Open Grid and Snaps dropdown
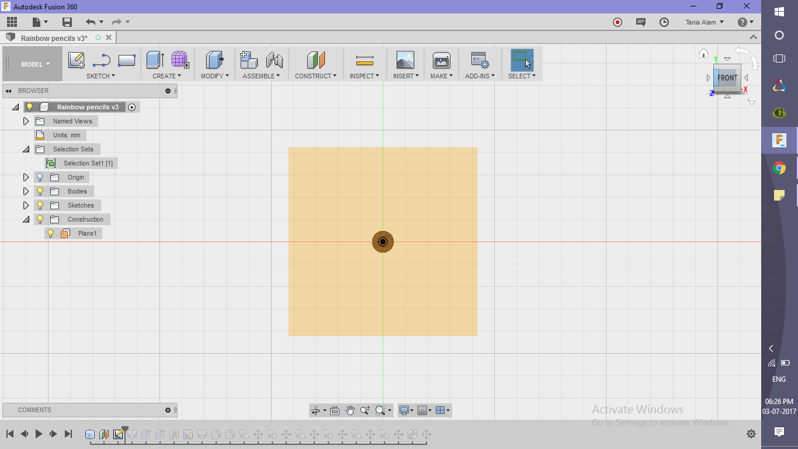Screen dimensions: 798x449 424,410
